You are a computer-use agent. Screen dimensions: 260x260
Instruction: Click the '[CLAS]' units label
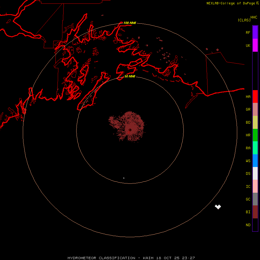tap(244, 20)
